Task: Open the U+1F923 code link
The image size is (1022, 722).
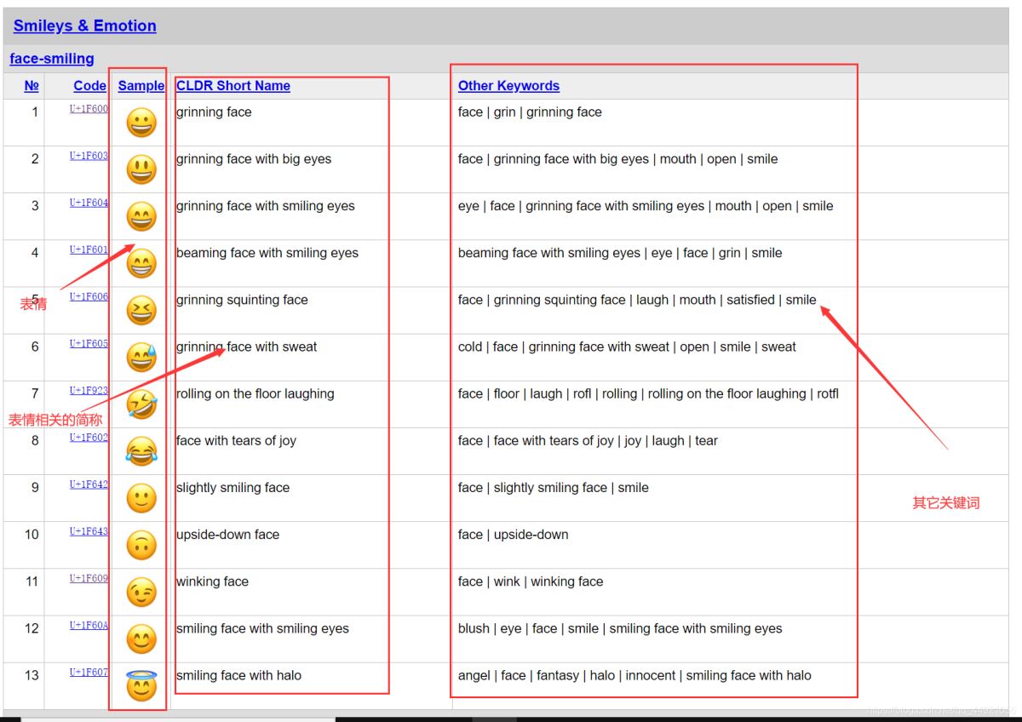Action: click(89, 391)
